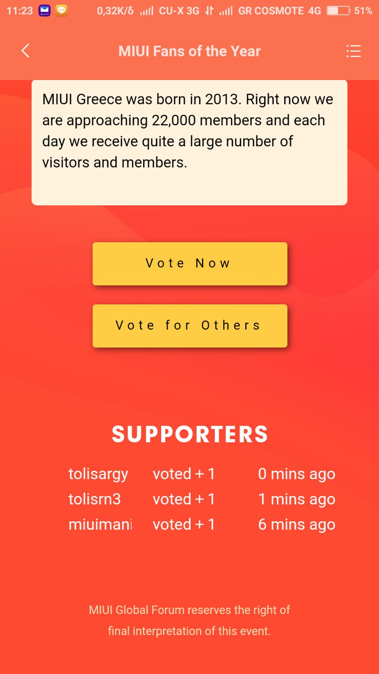Tap the "6 mins ago" timestamp

pyautogui.click(x=296, y=524)
